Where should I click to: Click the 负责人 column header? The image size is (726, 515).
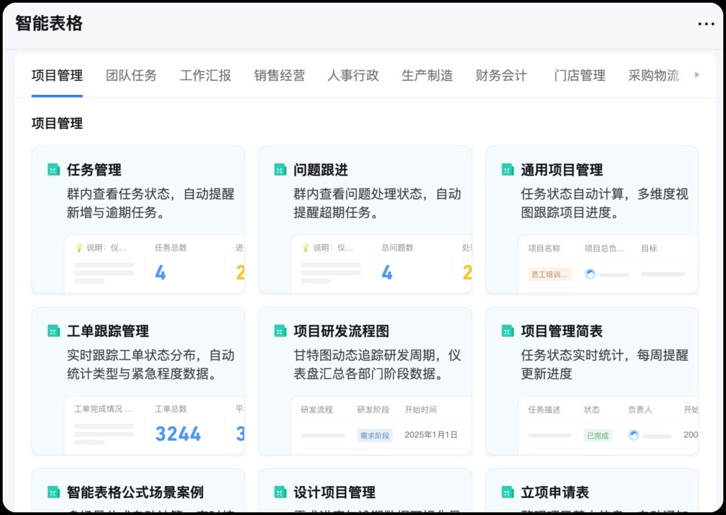641,409
